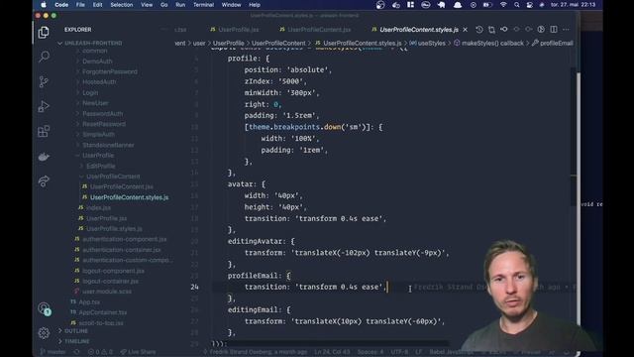Click the Wi-Fi icon in macOS menu bar
The width and height of the screenshot is (634, 357).
point(503,5)
